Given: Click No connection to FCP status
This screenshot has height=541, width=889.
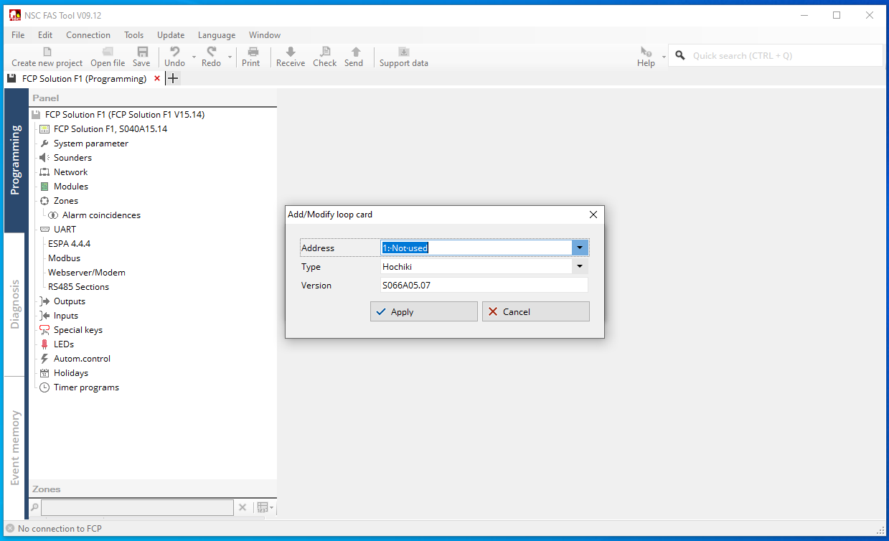Looking at the screenshot, I should point(60,528).
